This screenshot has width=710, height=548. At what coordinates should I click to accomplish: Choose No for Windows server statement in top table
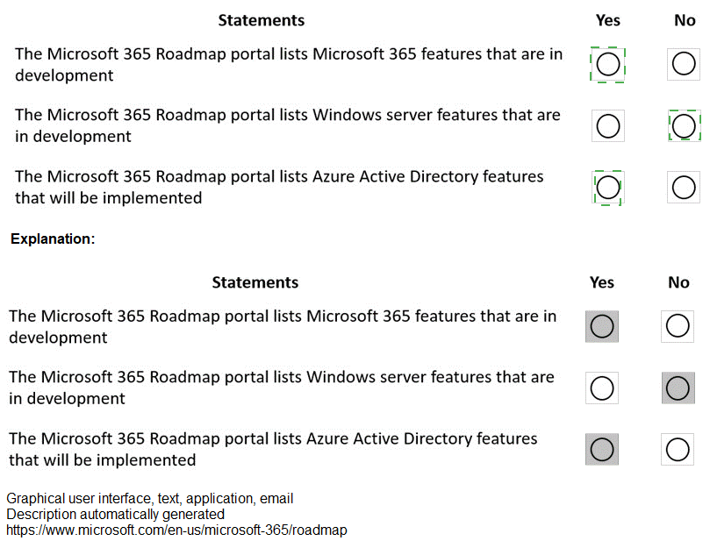tap(684, 126)
